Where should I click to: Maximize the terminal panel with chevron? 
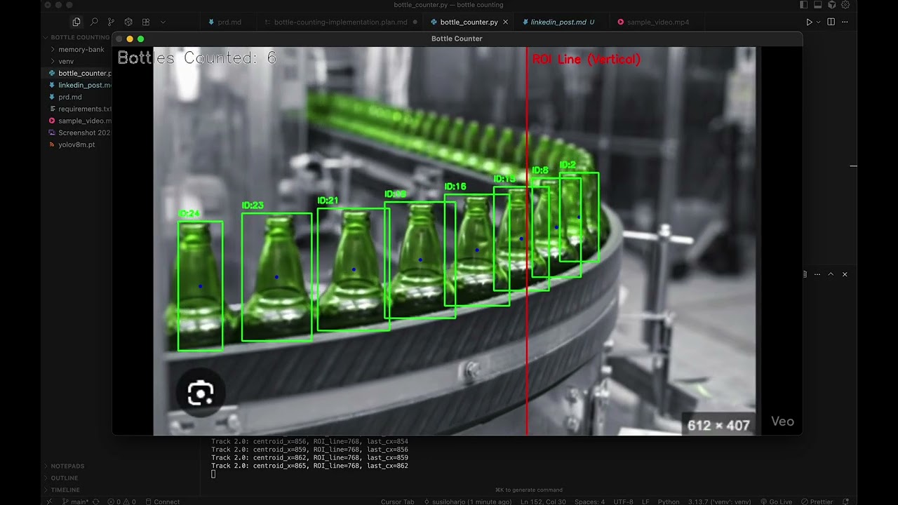831,274
